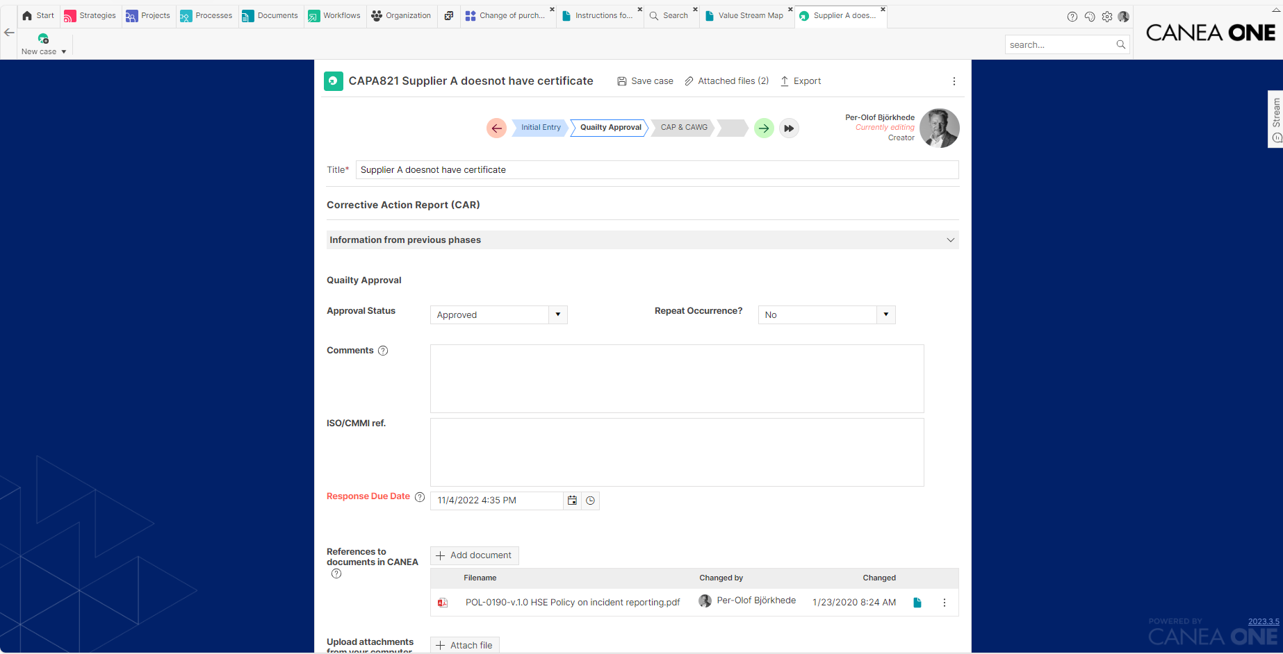
Task: Click the Save case button
Action: pos(645,81)
